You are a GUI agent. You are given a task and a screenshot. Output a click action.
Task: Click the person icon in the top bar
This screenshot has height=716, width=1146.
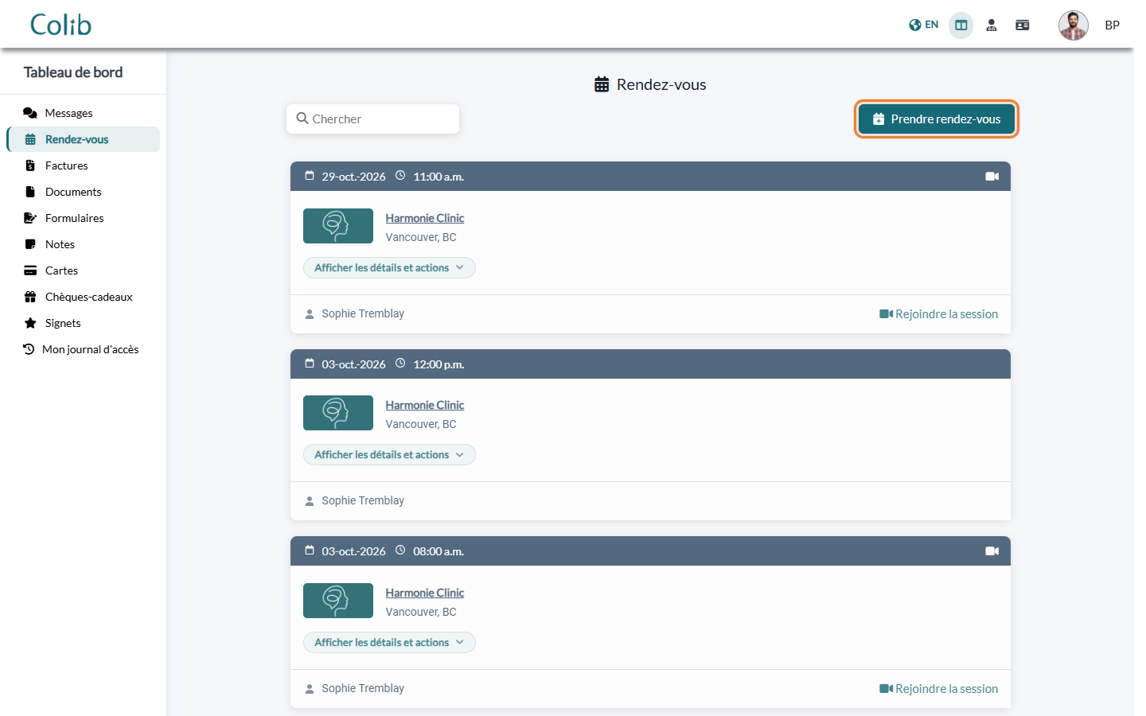pos(992,25)
